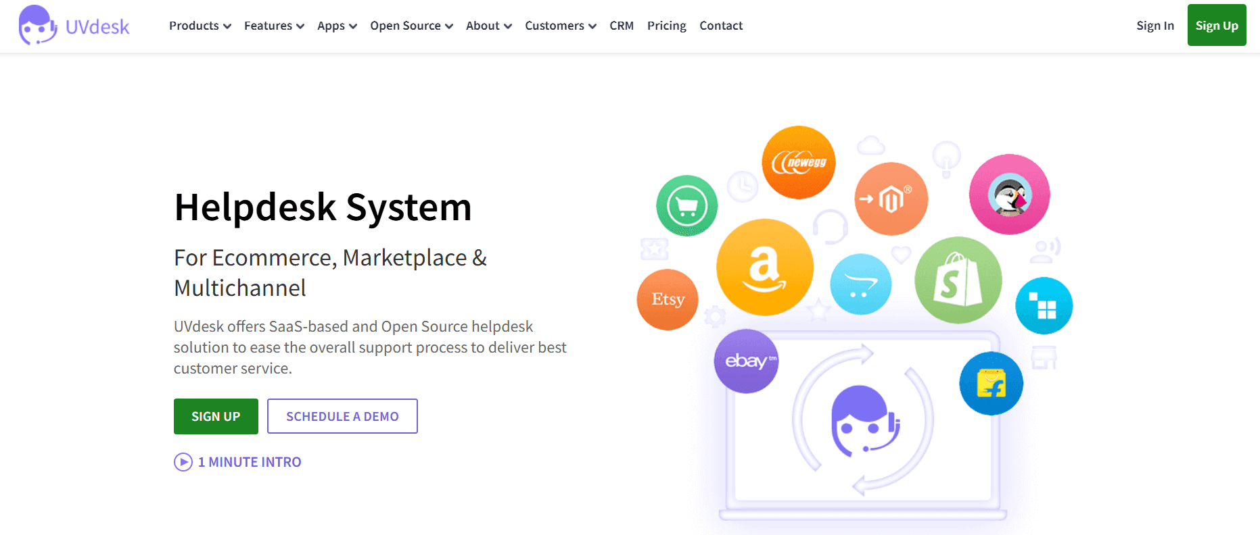Open the 1 MINUTE INTRO link text
The height and width of the screenshot is (535, 1260).
pyautogui.click(x=250, y=462)
